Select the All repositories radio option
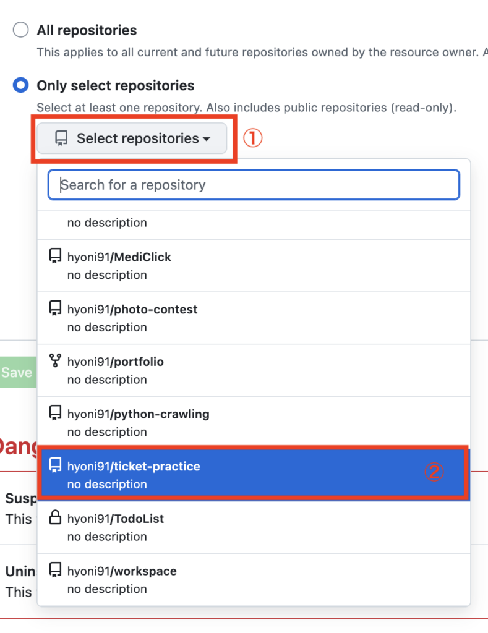The image size is (488, 633). click(x=21, y=30)
